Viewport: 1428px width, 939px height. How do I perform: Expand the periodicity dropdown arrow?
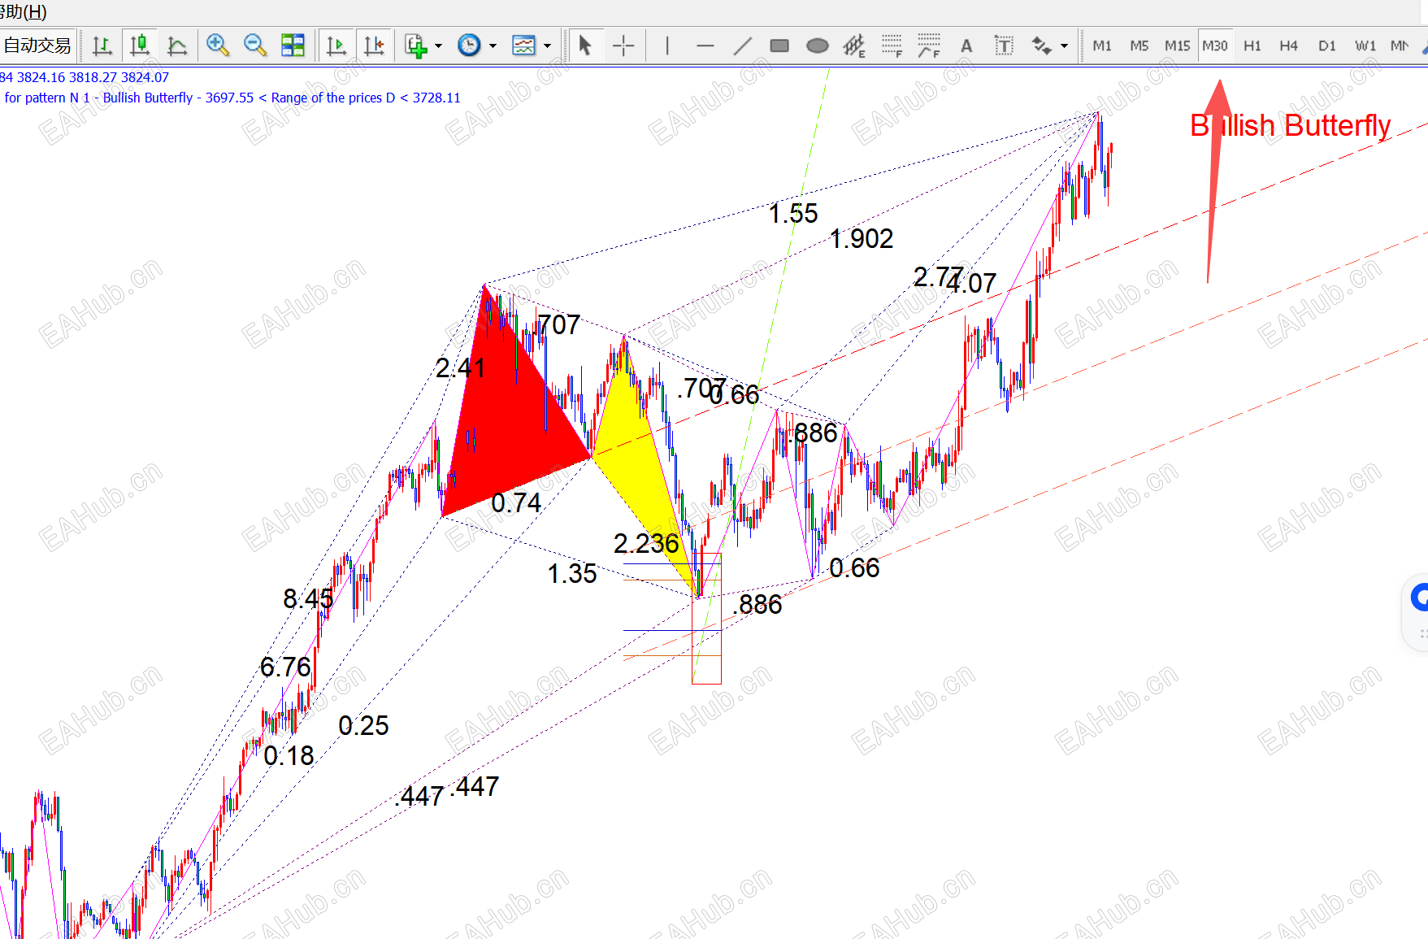coord(493,46)
